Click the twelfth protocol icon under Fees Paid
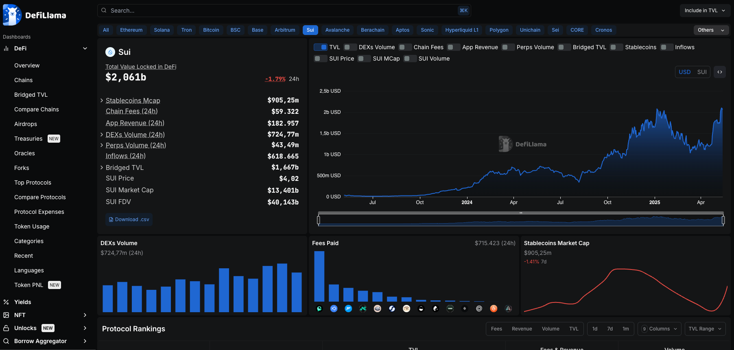The width and height of the screenshot is (734, 350). 479,309
